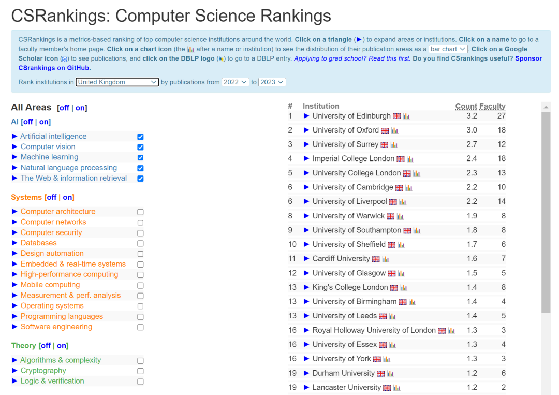559x395 pixels.
Task: Click the flag next to King's College London
Action: click(x=394, y=288)
